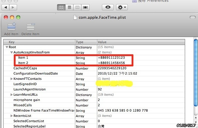Select the Item 1 row
Viewport: 198px width, 128px height.
point(94,58)
